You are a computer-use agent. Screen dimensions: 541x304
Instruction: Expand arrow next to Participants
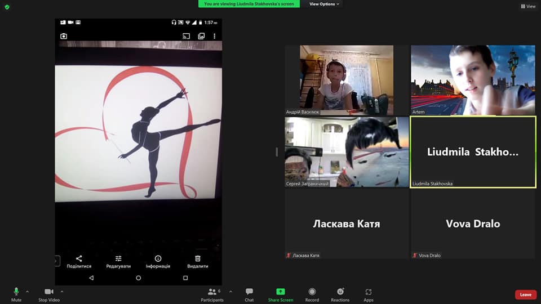(230, 292)
